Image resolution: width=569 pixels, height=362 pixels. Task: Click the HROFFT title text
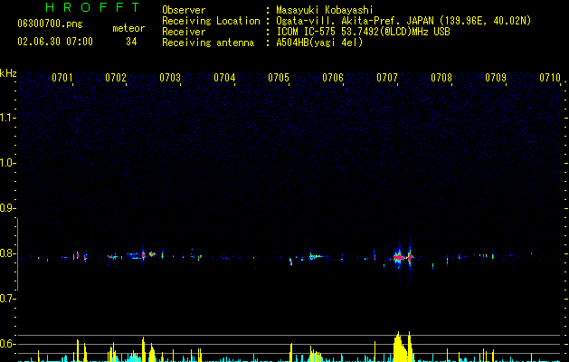[x=92, y=7]
